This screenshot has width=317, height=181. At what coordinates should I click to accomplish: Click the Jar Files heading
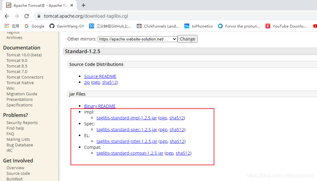coord(77,94)
